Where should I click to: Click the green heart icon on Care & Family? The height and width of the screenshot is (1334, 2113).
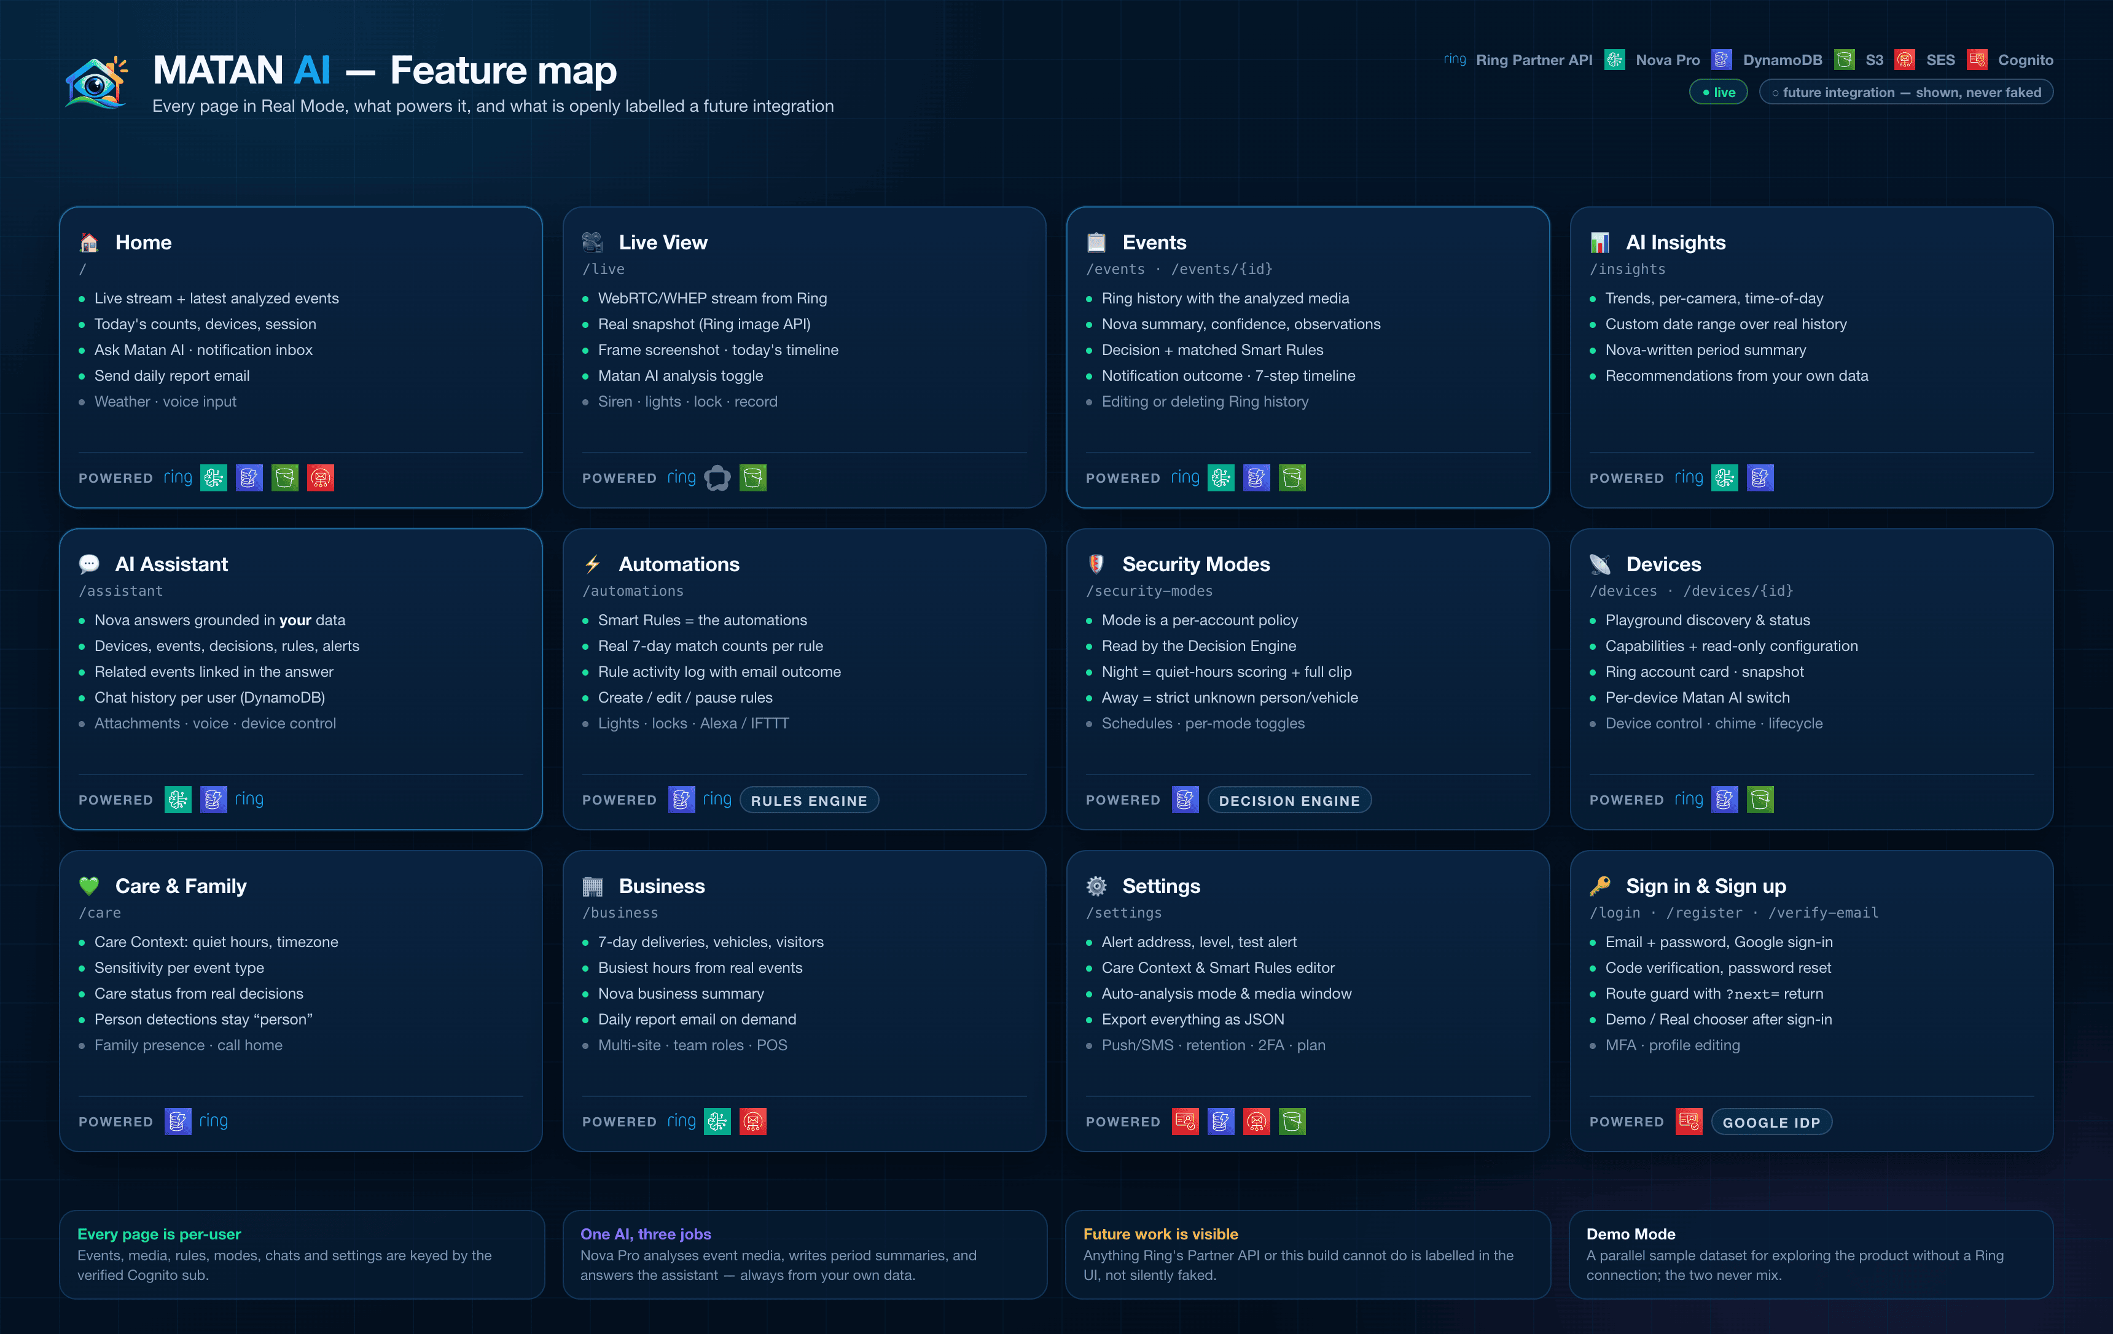pyautogui.click(x=90, y=886)
